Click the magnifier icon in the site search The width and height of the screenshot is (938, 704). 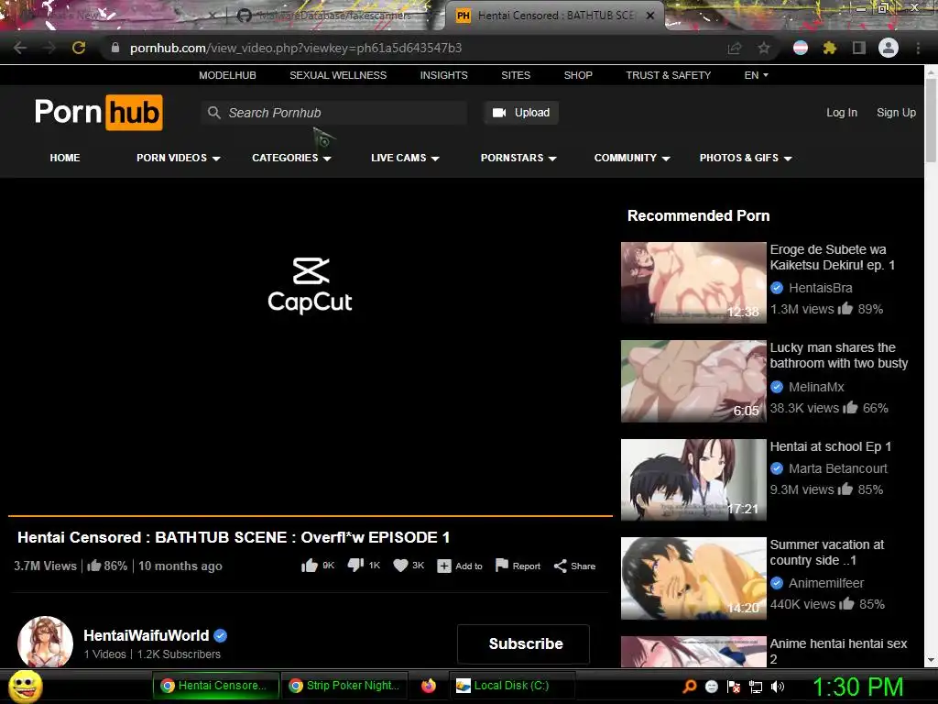click(213, 113)
